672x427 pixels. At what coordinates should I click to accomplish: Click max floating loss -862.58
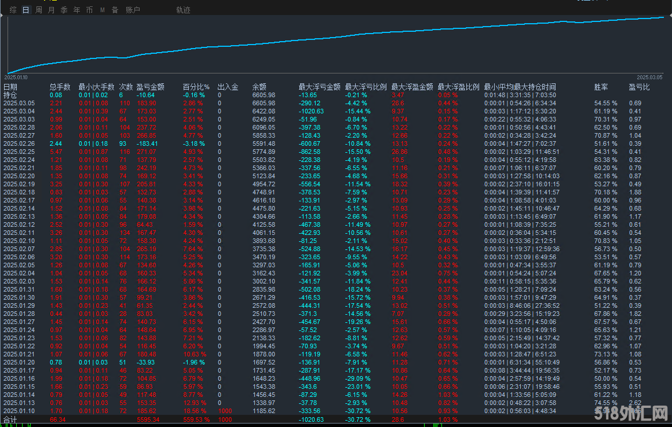pyautogui.click(x=309, y=152)
